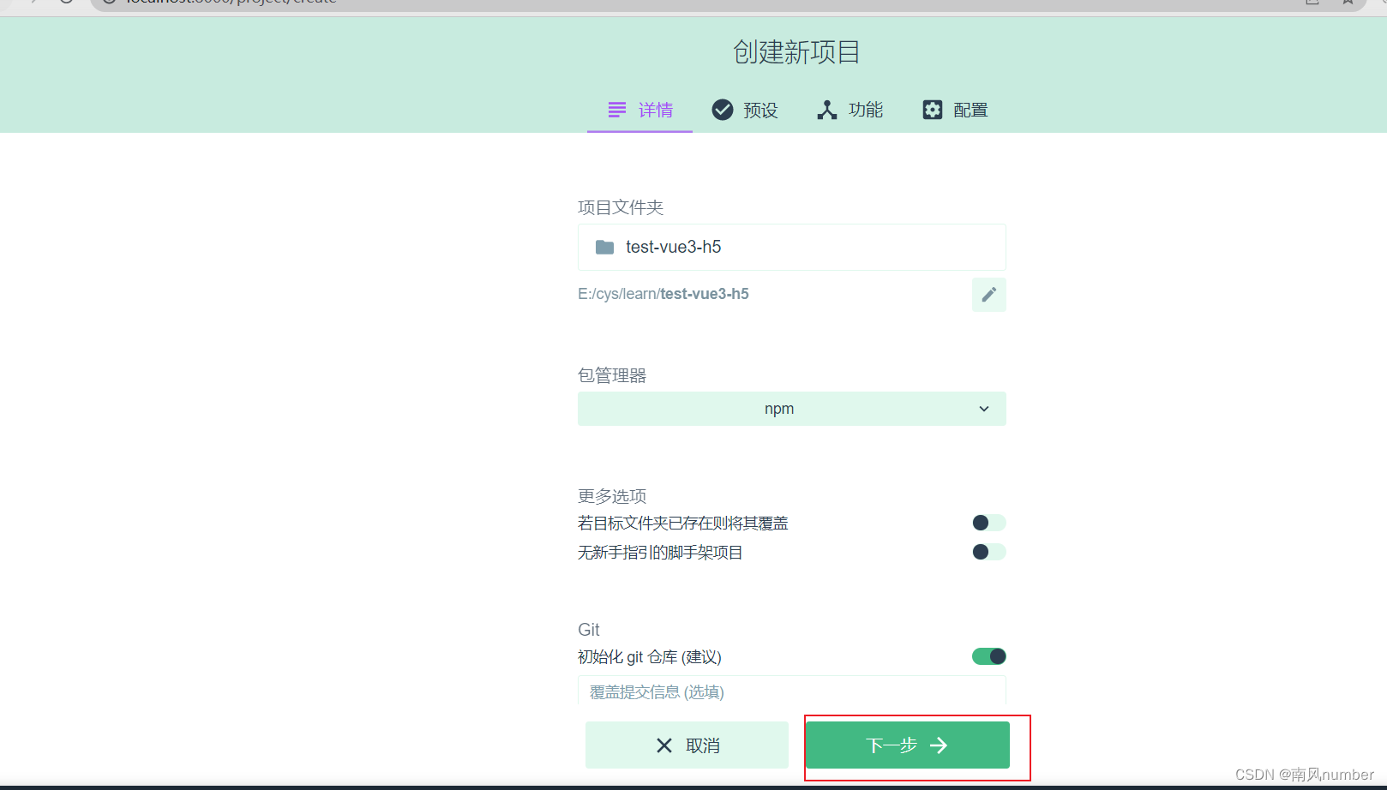Toggle overwrite existing target folder switch
Image resolution: width=1387 pixels, height=790 pixels.
[988, 523]
